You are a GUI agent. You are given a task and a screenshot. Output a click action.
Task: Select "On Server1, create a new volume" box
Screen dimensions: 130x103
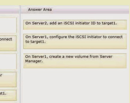75,61
